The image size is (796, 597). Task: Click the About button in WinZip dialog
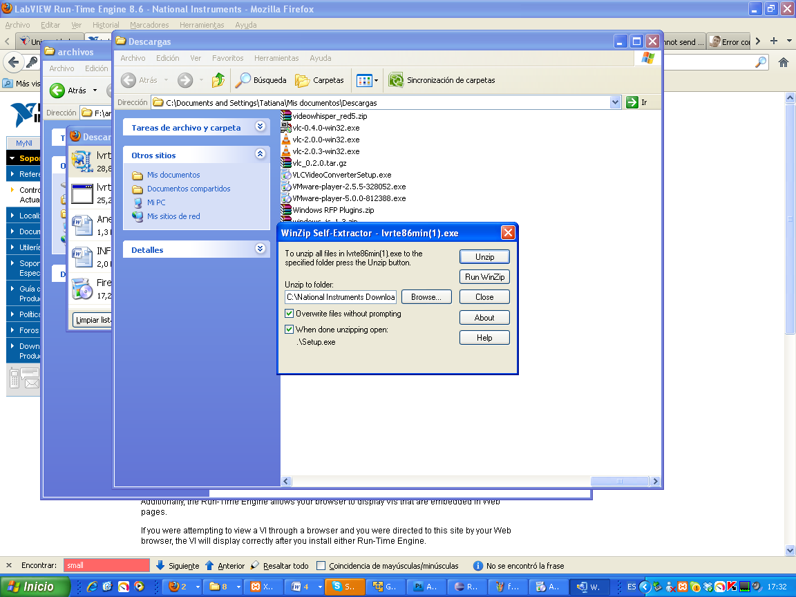coord(484,318)
